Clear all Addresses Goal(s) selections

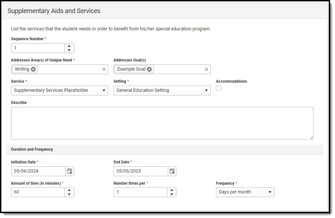click(207, 69)
